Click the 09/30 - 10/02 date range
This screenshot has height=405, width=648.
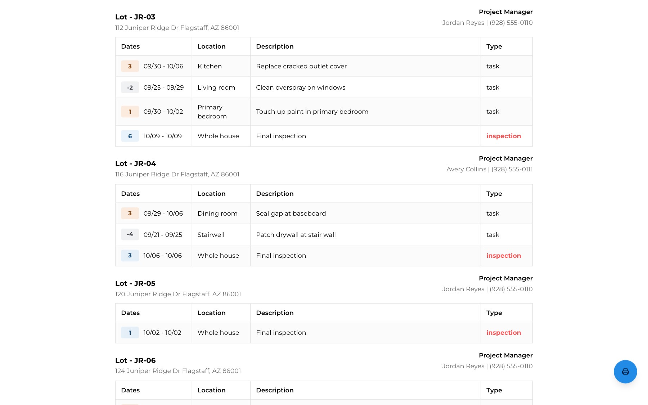pos(163,112)
